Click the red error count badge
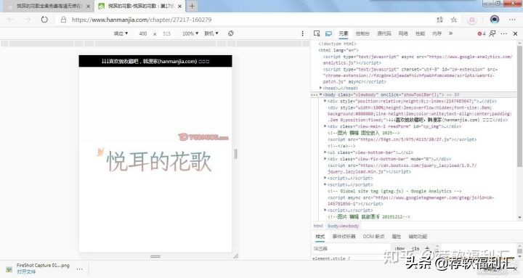This screenshot has width=523, height=278. (482, 33)
